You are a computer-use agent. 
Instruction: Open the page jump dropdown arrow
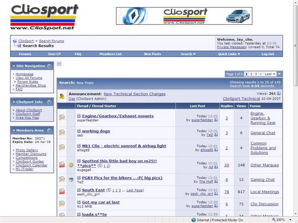pyautogui.click(x=279, y=74)
